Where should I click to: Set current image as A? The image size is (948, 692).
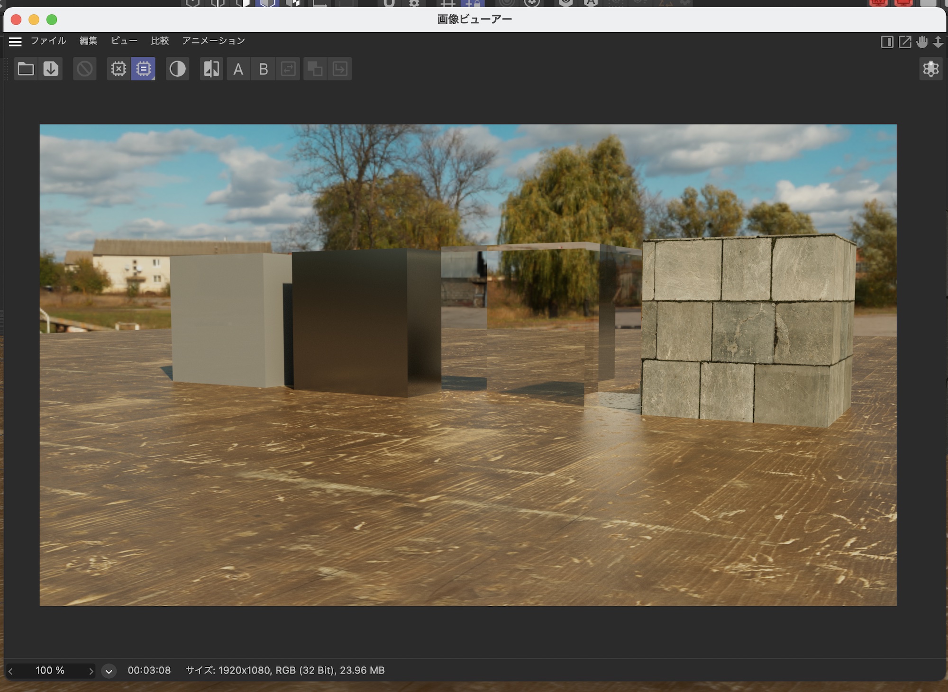pos(238,69)
